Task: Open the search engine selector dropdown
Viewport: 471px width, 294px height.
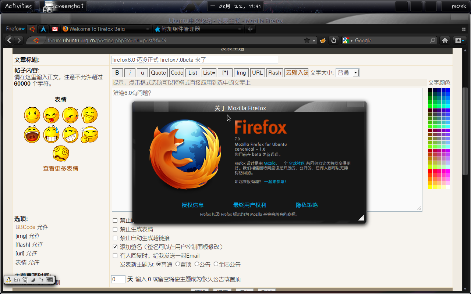Action: [348, 40]
